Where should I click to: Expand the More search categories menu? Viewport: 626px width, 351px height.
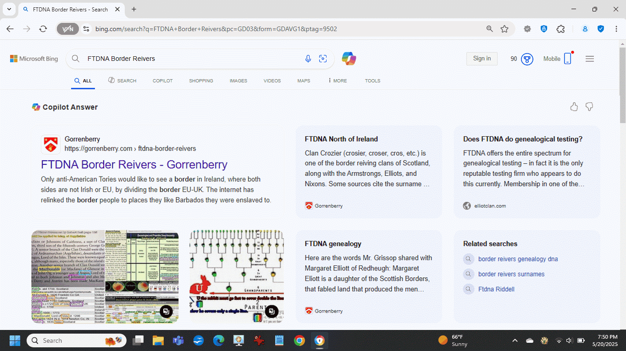(x=338, y=81)
